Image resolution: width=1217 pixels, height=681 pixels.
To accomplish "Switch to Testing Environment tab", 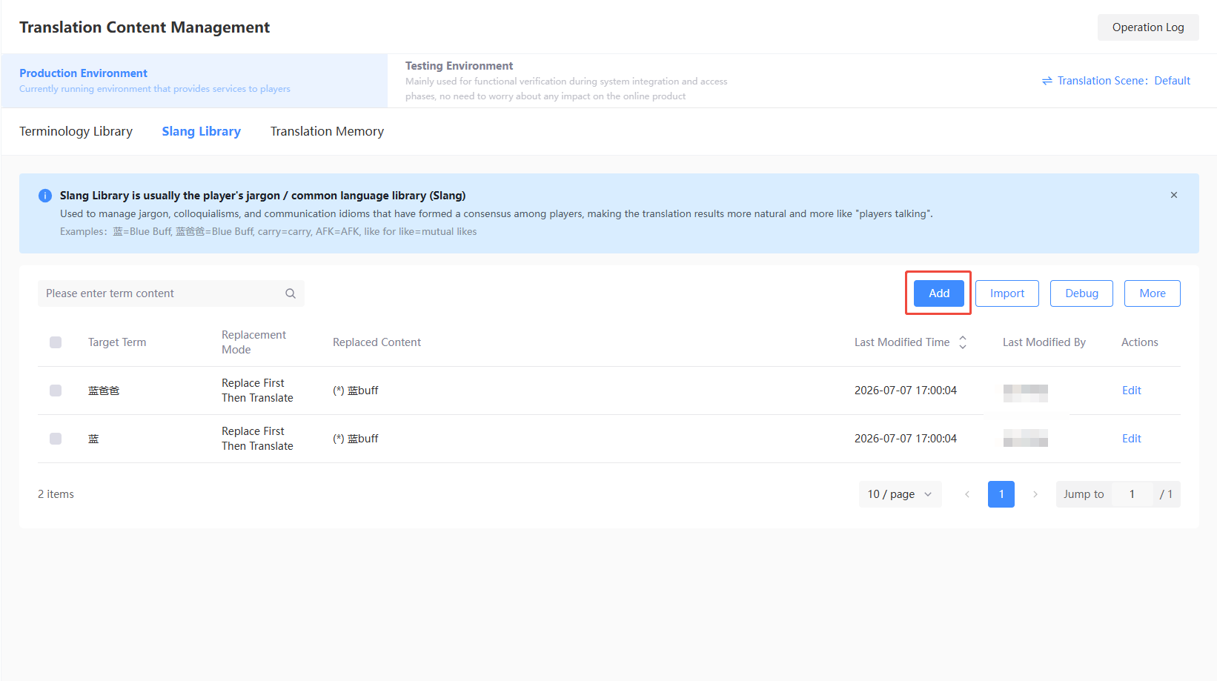I will tap(566, 81).
